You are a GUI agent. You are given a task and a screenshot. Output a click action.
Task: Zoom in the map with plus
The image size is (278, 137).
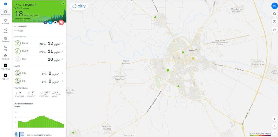click(x=274, y=126)
